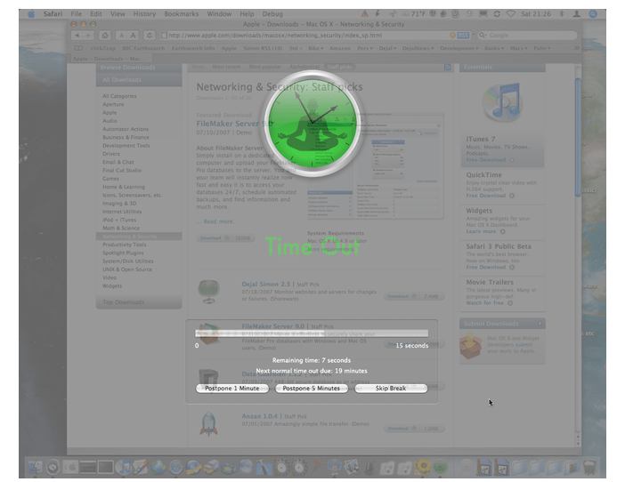
Task: Open the Widgets category in sidebar
Action: 112,285
